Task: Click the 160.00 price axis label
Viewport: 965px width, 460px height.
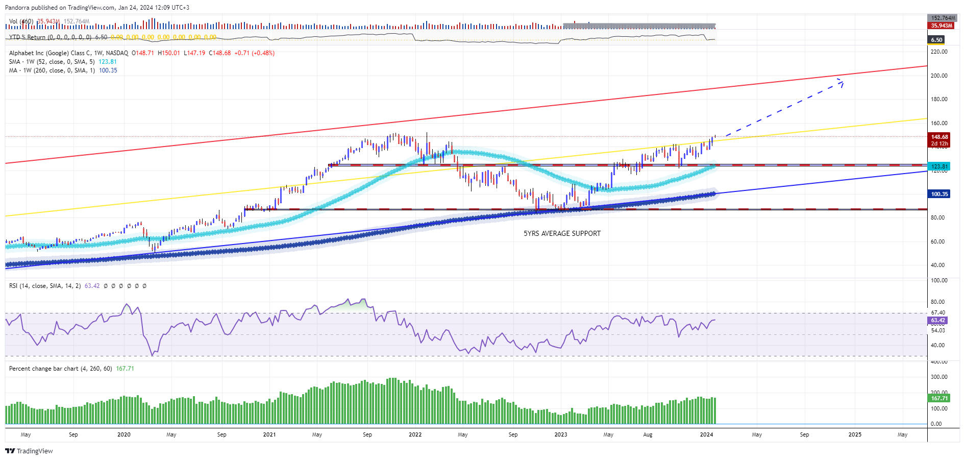Action: click(939, 123)
